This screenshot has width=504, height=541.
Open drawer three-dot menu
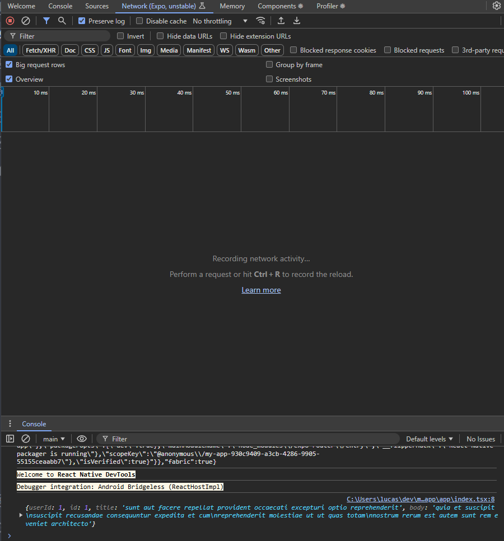[x=10, y=424]
